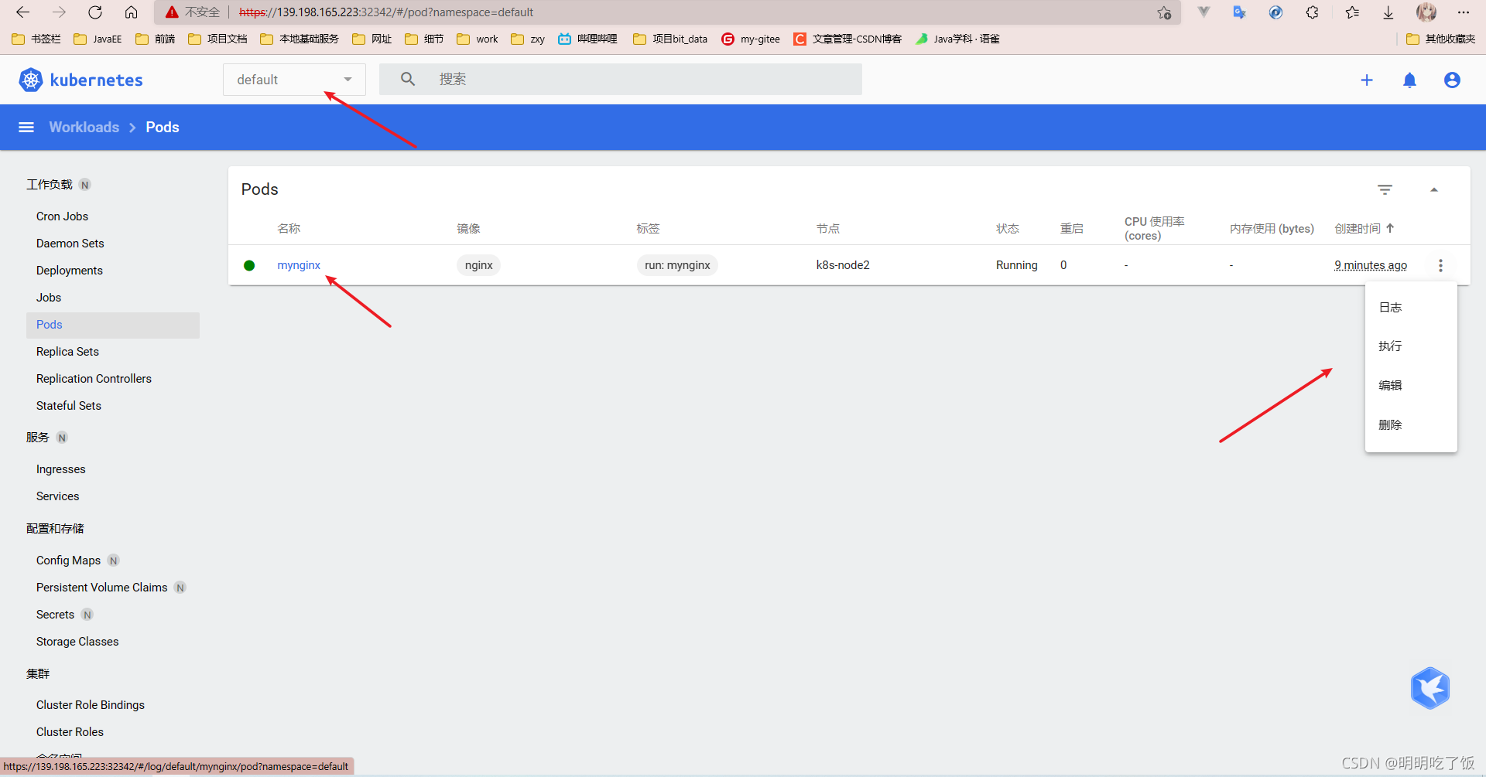This screenshot has width=1486, height=777.
Task: Click the floating blue bird icon
Action: coord(1430,688)
